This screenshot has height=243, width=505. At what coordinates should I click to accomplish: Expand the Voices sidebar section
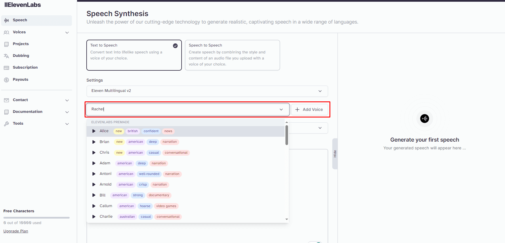[x=67, y=32]
